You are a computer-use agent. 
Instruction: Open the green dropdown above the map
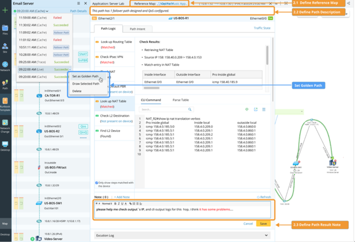(289, 111)
